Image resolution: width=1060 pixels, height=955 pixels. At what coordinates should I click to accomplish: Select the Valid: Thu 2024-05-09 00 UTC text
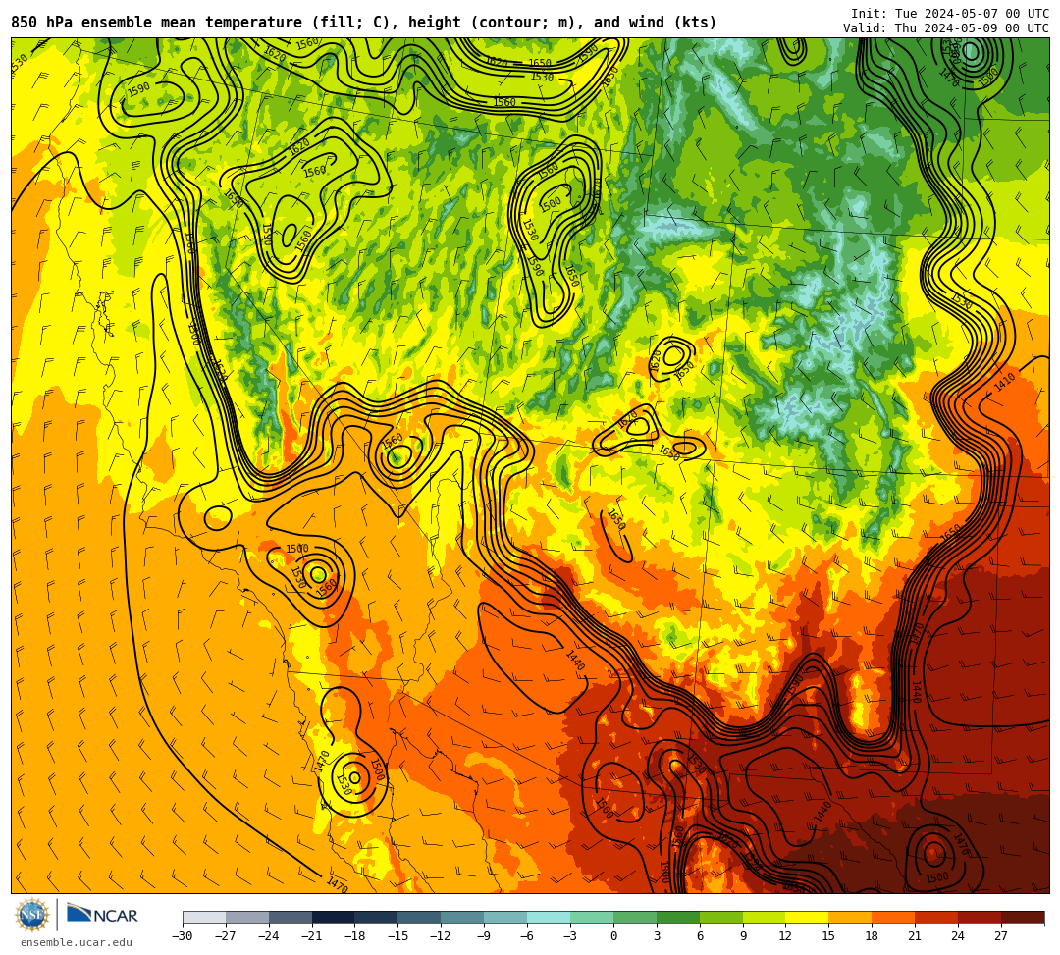click(946, 28)
